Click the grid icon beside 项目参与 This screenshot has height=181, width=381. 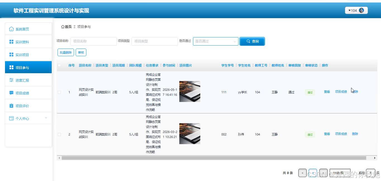coord(11,68)
